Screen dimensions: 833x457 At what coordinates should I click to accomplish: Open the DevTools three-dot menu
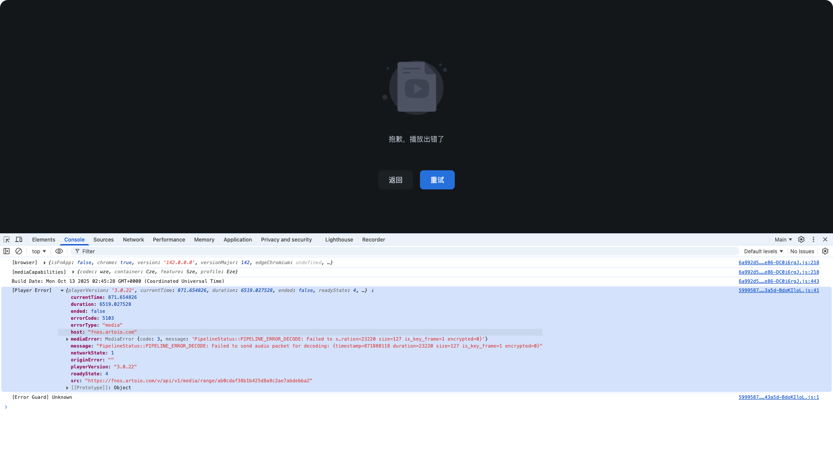(813, 239)
